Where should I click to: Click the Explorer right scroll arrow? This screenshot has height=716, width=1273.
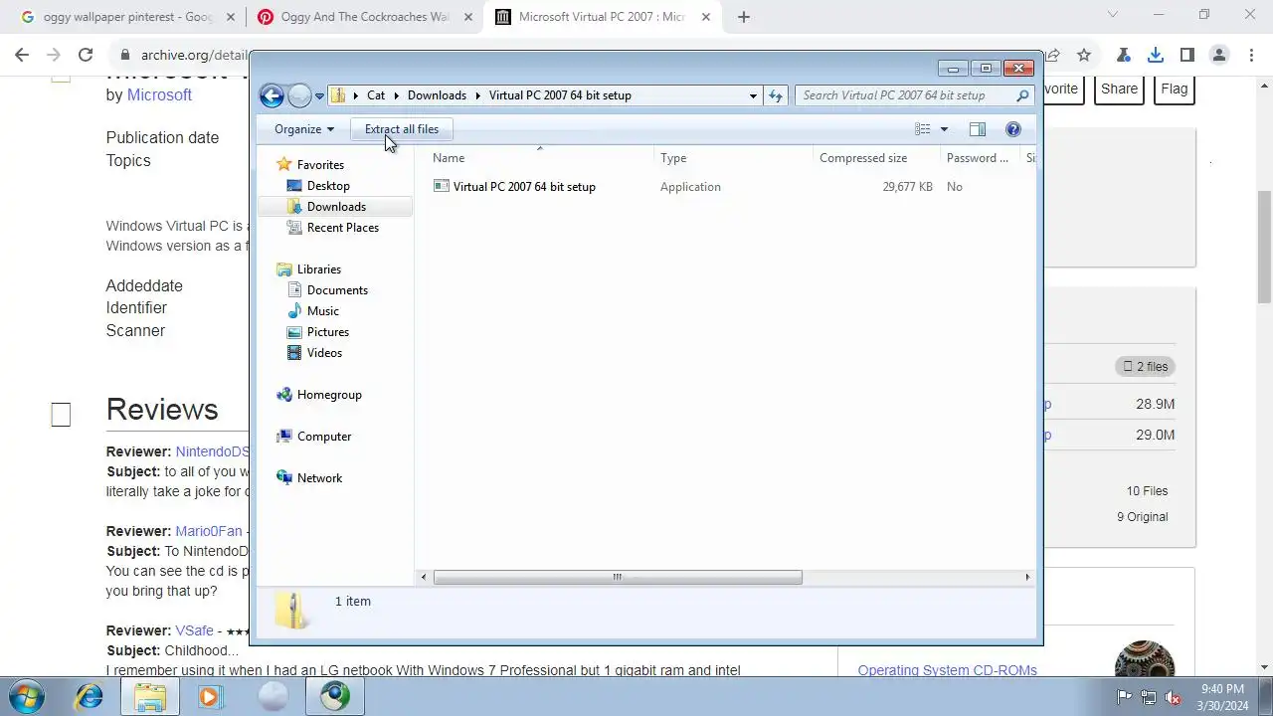tap(1027, 577)
